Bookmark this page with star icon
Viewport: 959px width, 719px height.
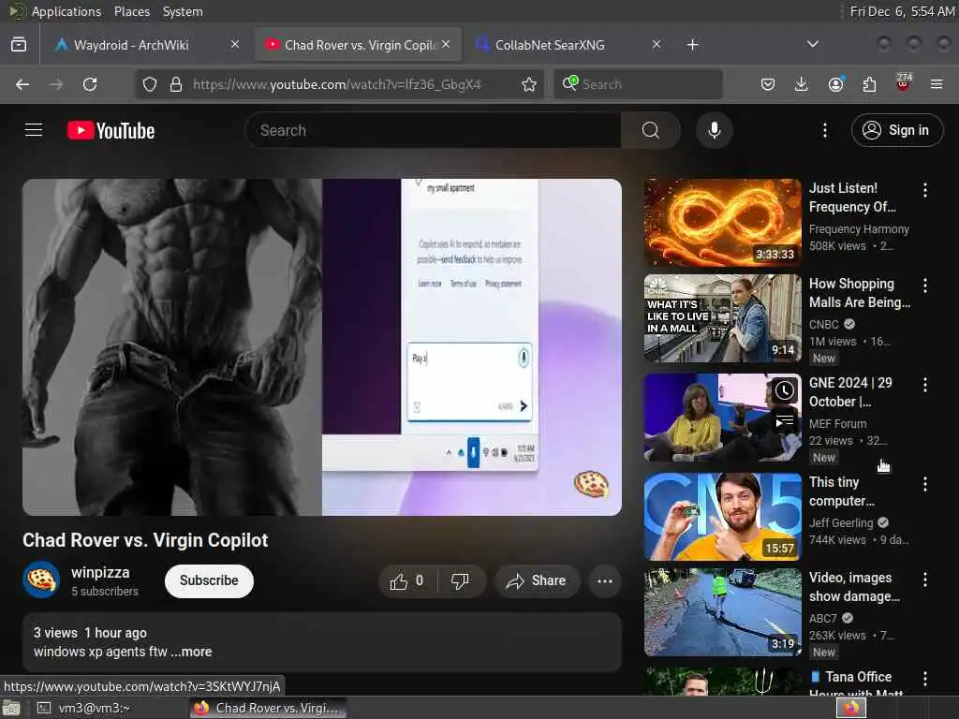coord(529,84)
